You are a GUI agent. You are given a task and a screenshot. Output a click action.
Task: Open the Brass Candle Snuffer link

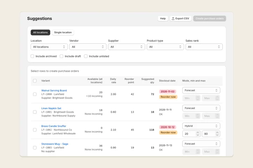click(53, 126)
